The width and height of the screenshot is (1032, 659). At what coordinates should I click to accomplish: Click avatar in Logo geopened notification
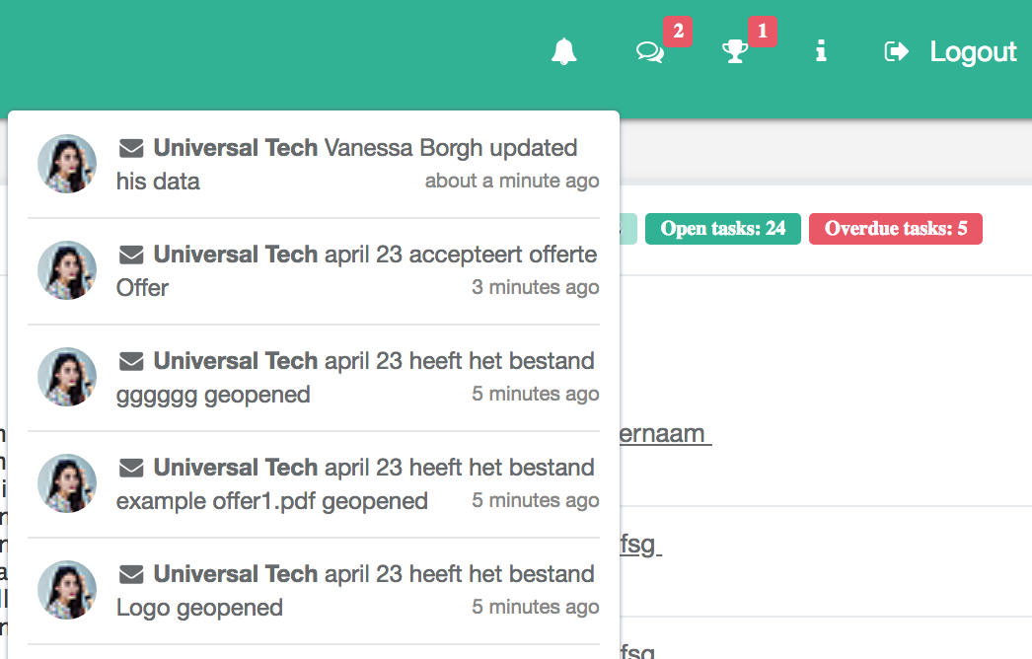[x=67, y=590]
